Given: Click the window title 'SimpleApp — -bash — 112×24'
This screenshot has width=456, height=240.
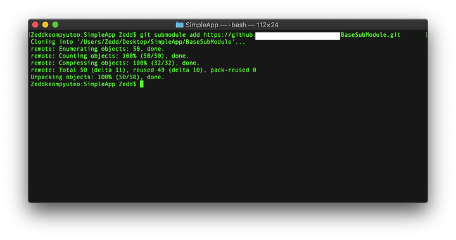Looking at the screenshot, I should (x=232, y=25).
